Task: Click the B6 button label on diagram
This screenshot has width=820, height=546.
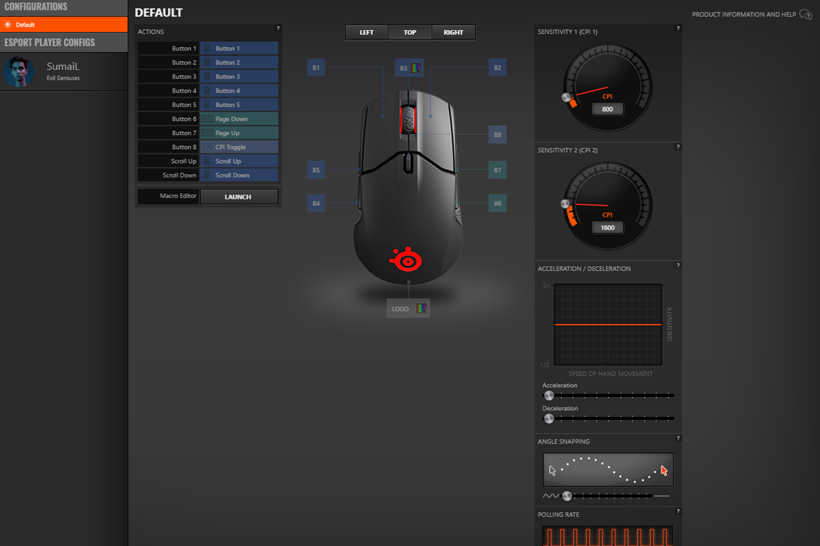Action: [x=497, y=203]
